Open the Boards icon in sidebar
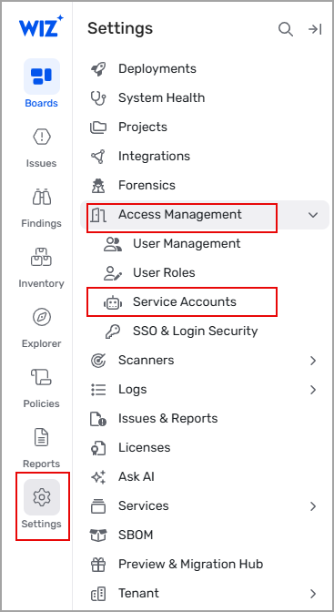 pos(42,76)
